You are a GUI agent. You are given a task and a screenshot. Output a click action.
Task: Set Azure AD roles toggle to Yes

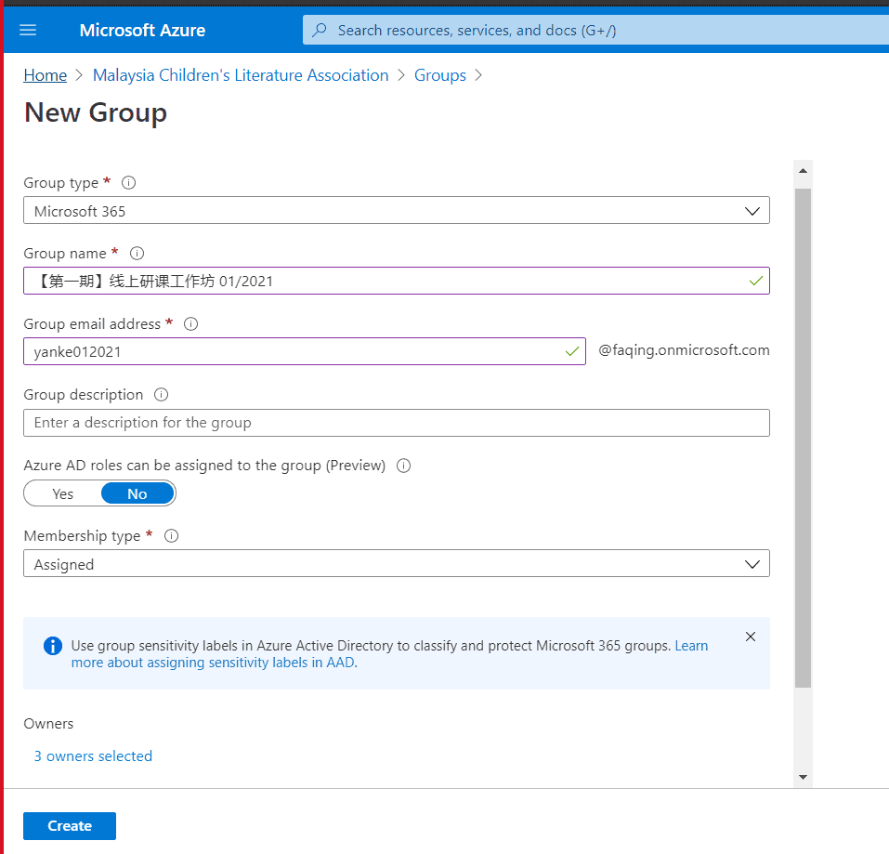[63, 493]
